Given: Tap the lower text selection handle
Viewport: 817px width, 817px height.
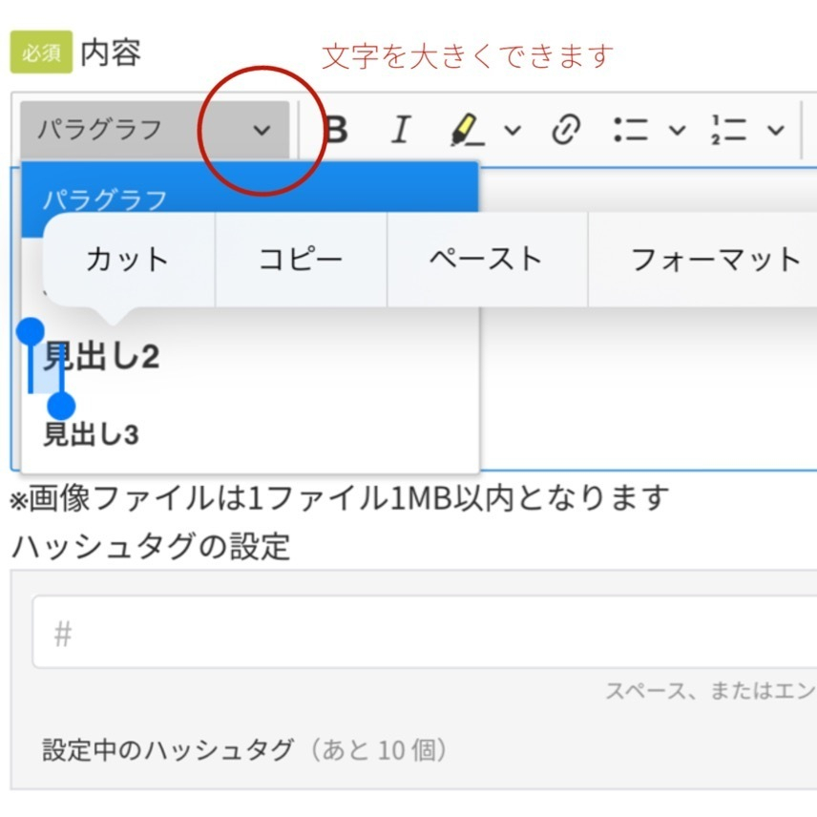Looking at the screenshot, I should tap(61, 406).
